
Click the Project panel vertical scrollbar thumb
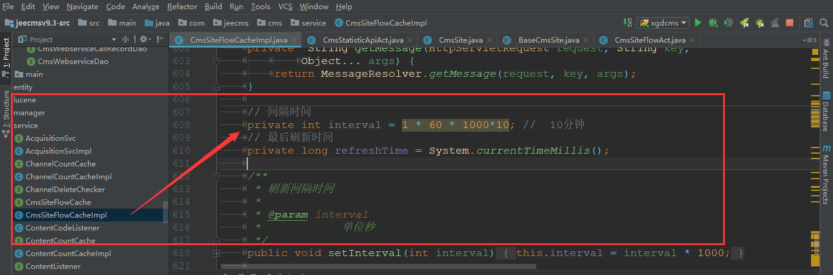pos(166,213)
